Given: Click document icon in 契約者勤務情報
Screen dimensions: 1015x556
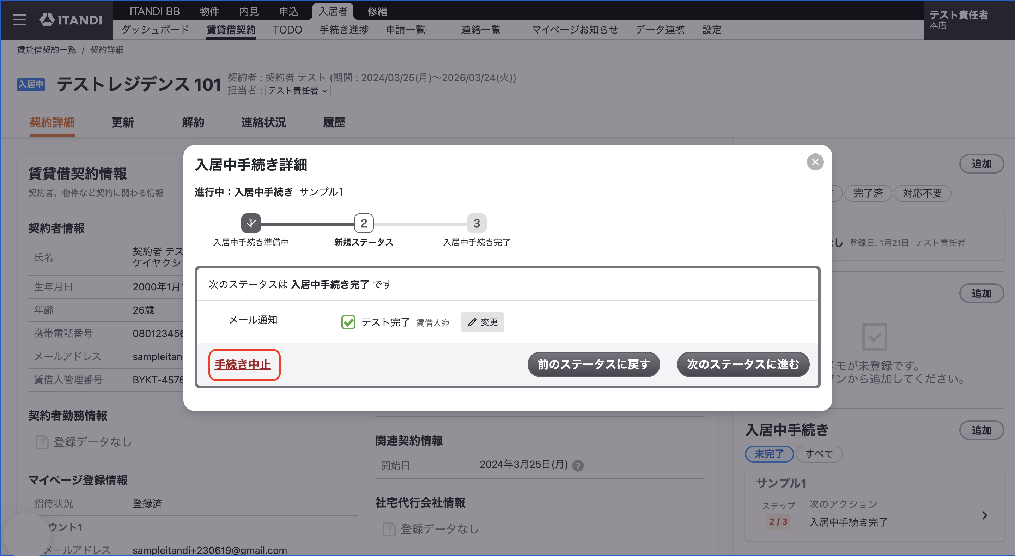Looking at the screenshot, I should (x=42, y=442).
